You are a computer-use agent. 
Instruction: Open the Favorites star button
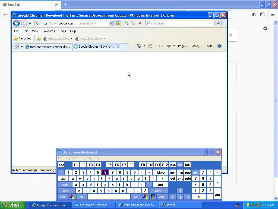[22, 38]
